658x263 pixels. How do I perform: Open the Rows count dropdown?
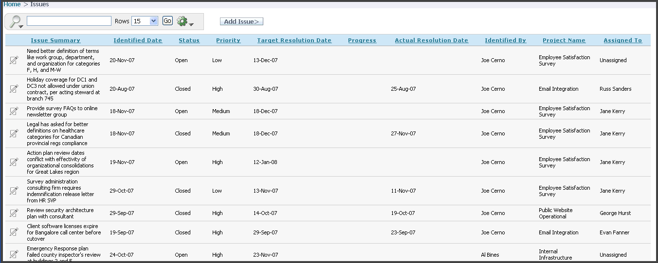pyautogui.click(x=145, y=21)
